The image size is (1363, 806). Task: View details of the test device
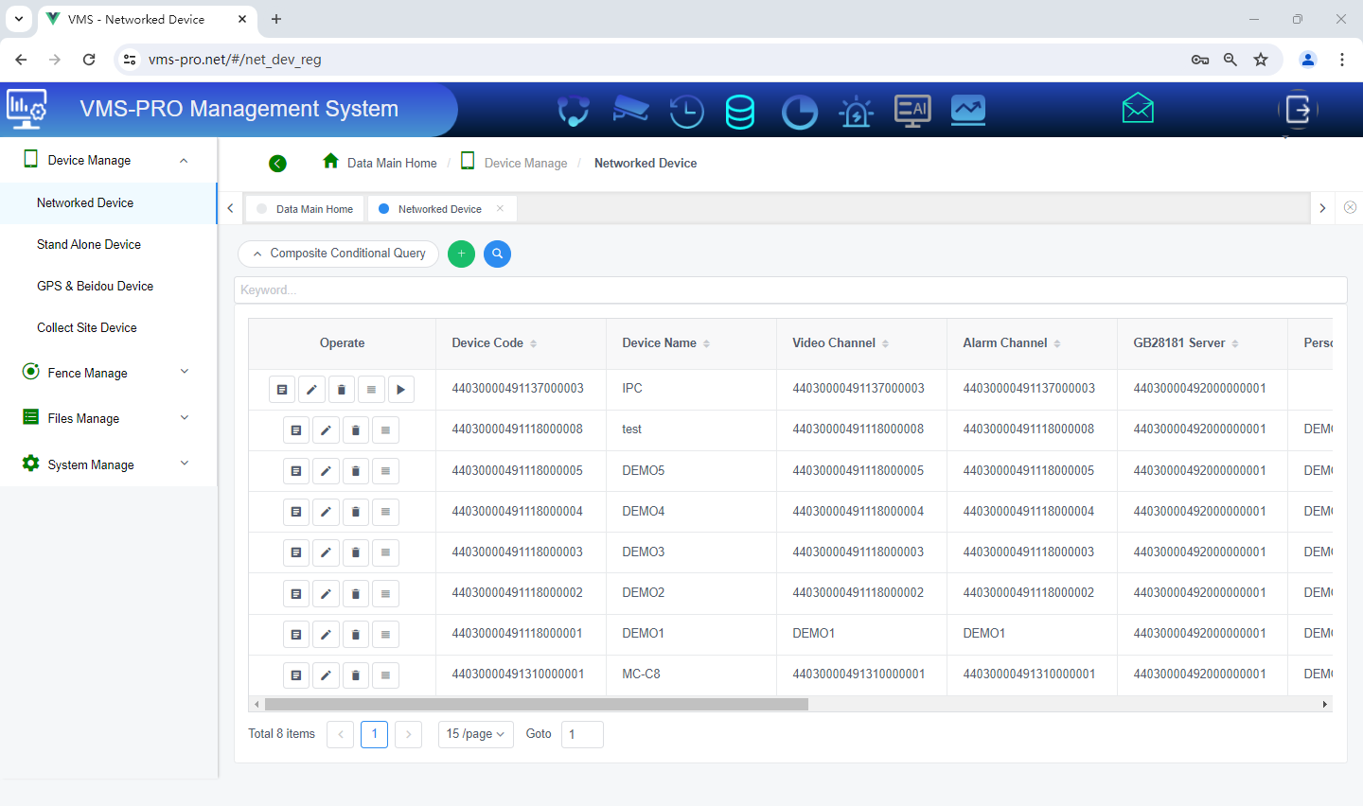click(x=296, y=429)
